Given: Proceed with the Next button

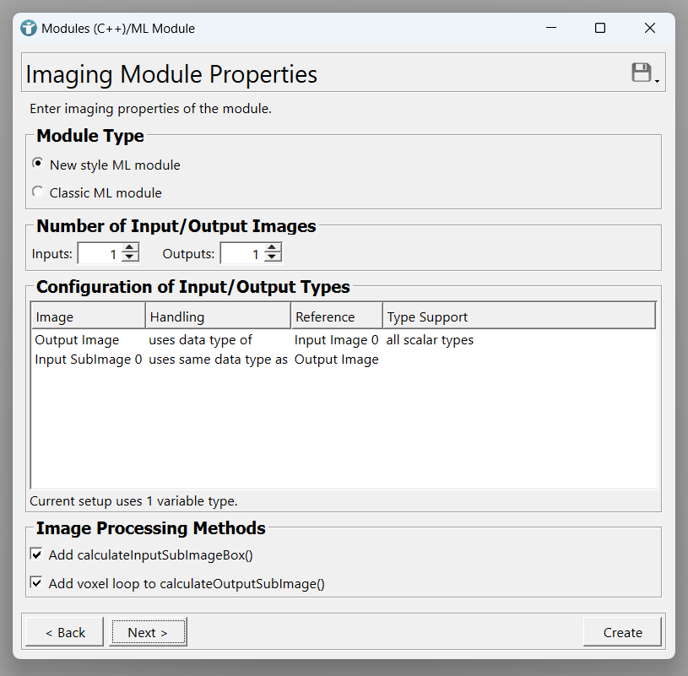Looking at the screenshot, I should tap(148, 632).
